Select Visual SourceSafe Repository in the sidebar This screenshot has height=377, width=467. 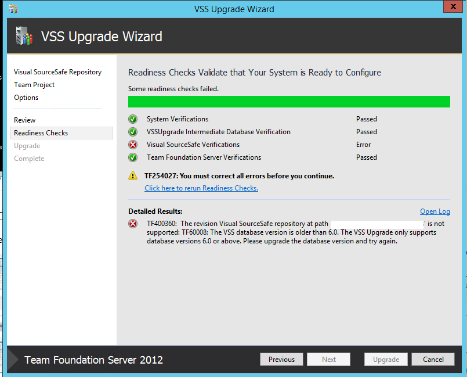[57, 71]
